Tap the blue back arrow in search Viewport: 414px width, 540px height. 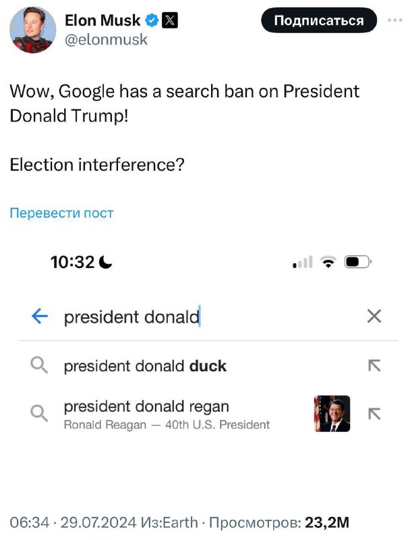40,316
